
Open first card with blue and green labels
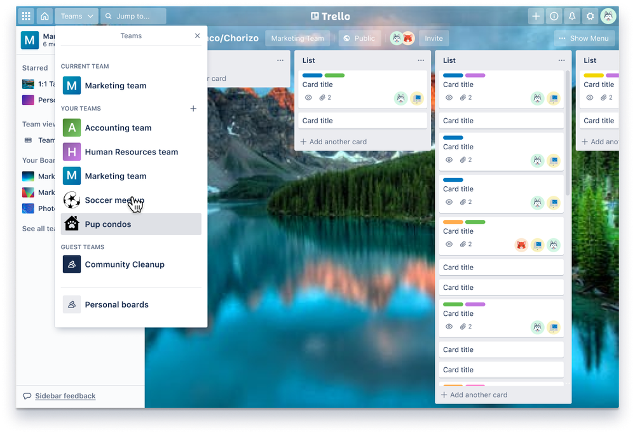(362, 89)
